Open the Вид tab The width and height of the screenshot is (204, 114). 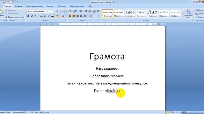(x=91, y=6)
